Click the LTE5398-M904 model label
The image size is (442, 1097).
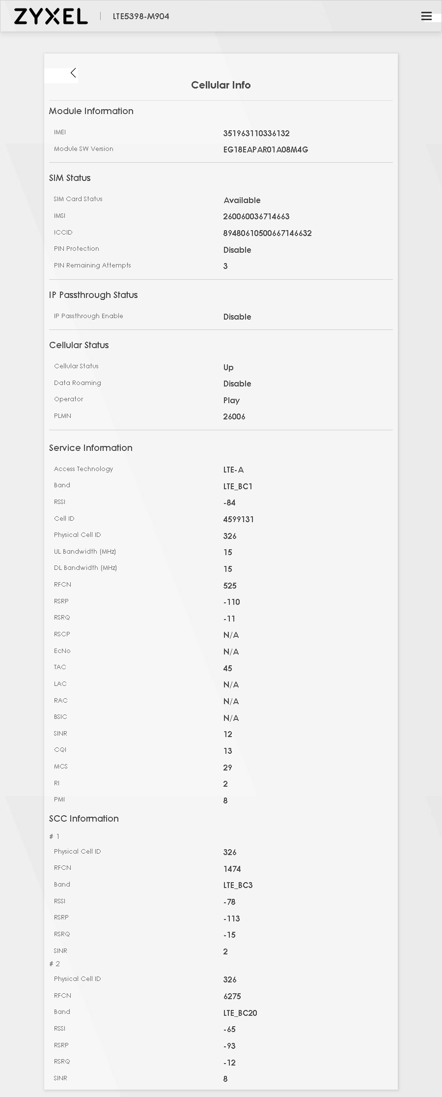(x=141, y=16)
